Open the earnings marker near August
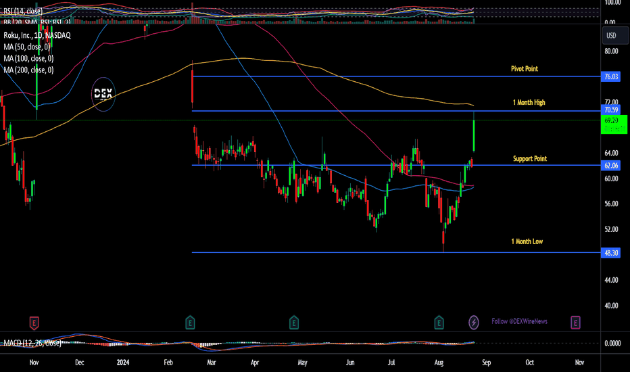Image resolution: width=630 pixels, height=372 pixels. point(439,323)
